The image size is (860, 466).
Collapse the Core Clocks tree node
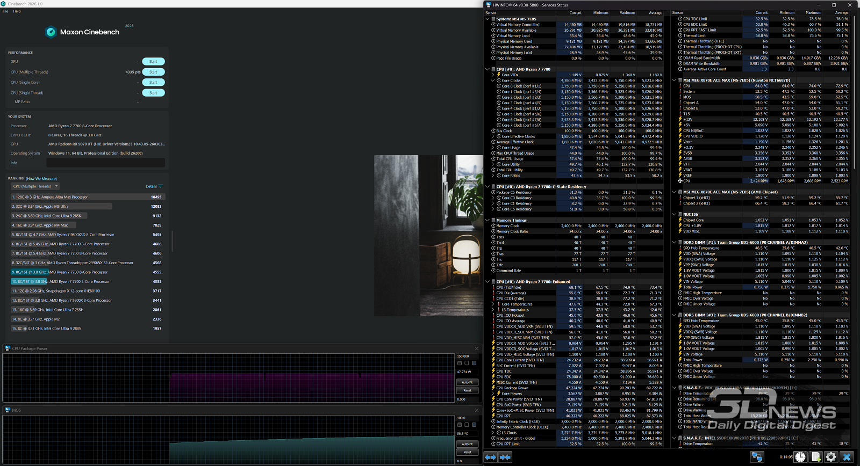(x=493, y=81)
